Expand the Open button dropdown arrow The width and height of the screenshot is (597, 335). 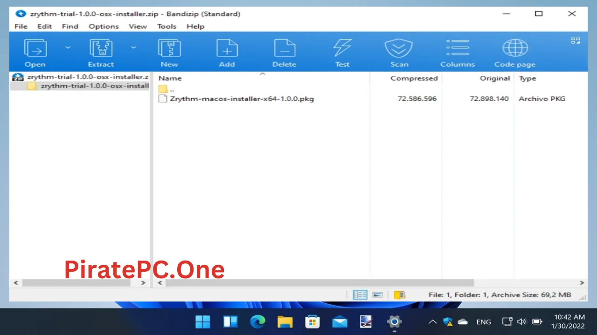(x=68, y=47)
